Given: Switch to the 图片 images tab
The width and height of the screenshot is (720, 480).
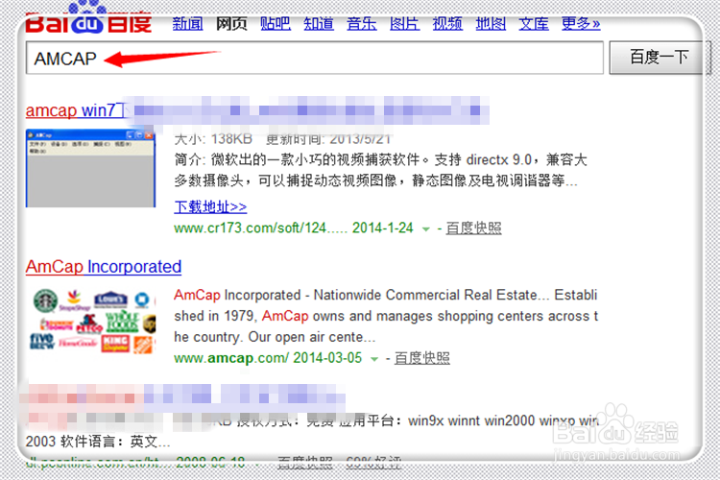Looking at the screenshot, I should pyautogui.click(x=404, y=23).
